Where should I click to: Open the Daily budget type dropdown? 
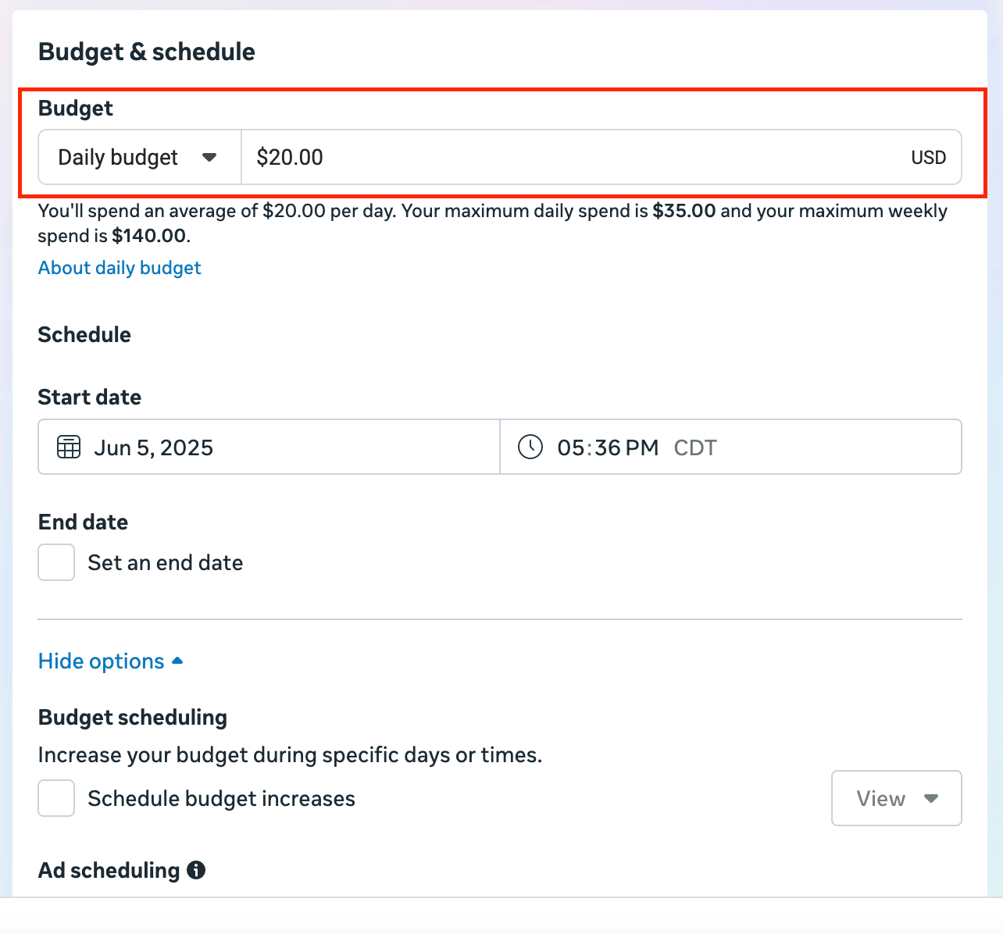pyautogui.click(x=140, y=157)
